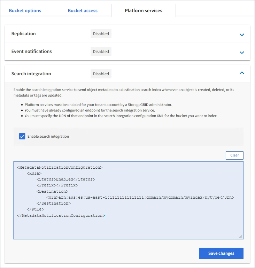Click Save changes button
Screen dimensions: 255x268
coord(221,253)
